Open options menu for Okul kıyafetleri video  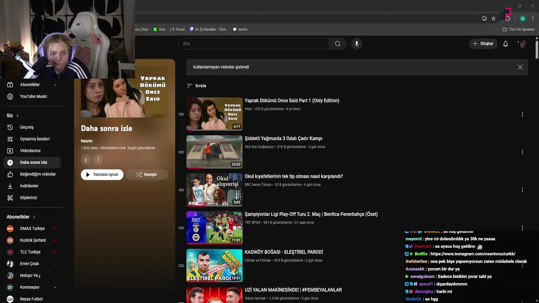coord(522,190)
